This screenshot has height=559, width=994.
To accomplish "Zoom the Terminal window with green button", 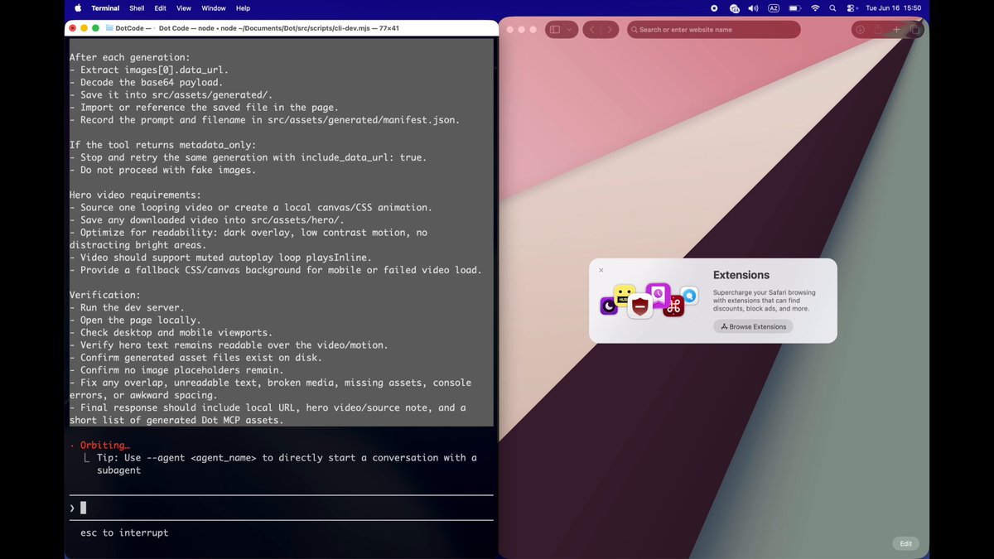I will [x=96, y=28].
